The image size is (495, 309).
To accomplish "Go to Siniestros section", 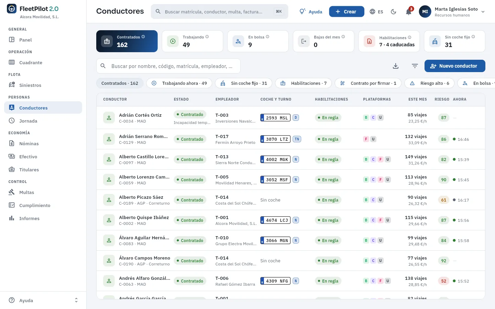I will coord(43,85).
